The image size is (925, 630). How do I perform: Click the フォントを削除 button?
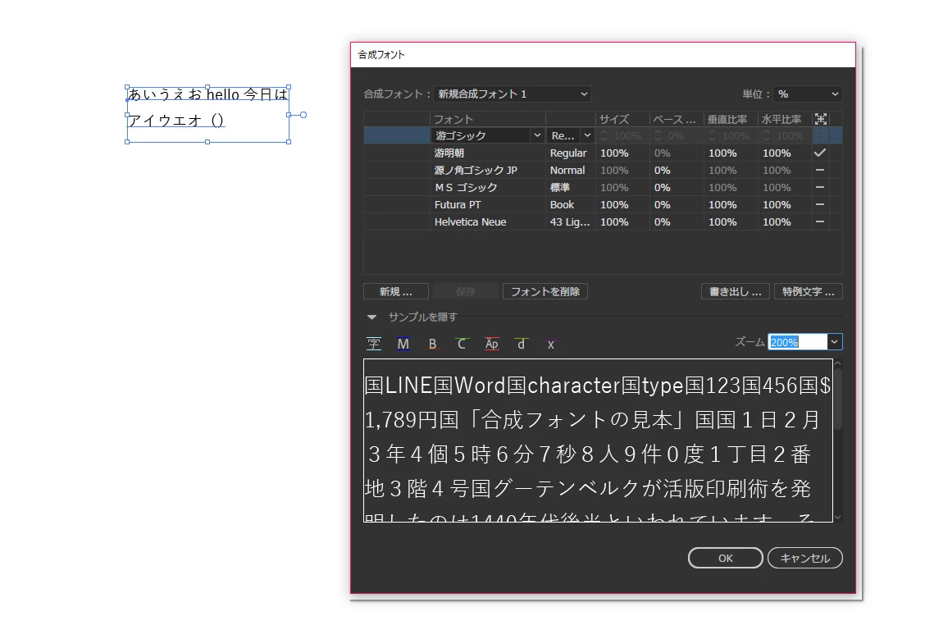(545, 291)
